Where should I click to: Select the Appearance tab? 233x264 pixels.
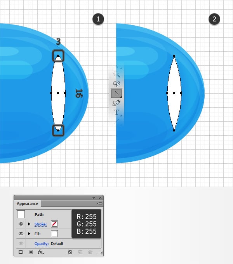pyautogui.click(x=27, y=204)
